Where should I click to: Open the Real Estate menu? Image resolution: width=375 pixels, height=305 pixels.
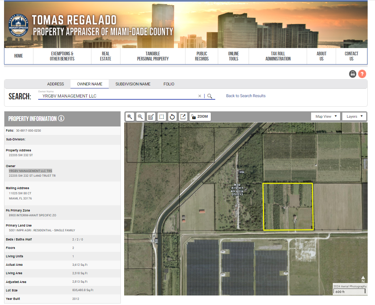(105, 56)
